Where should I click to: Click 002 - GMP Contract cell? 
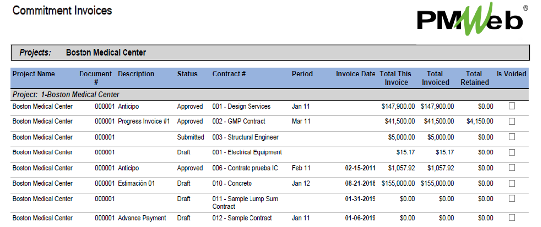[x=239, y=121]
